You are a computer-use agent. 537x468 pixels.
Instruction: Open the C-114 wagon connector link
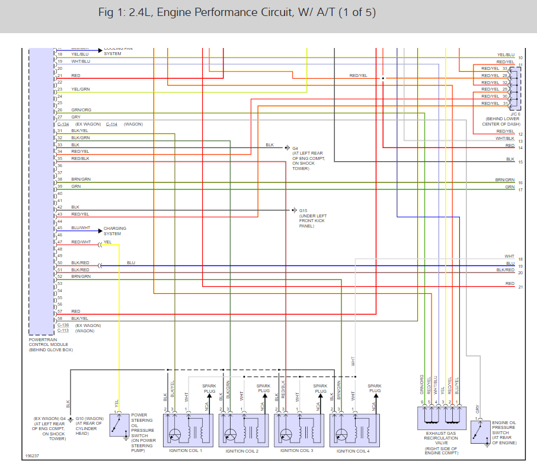(x=111, y=124)
